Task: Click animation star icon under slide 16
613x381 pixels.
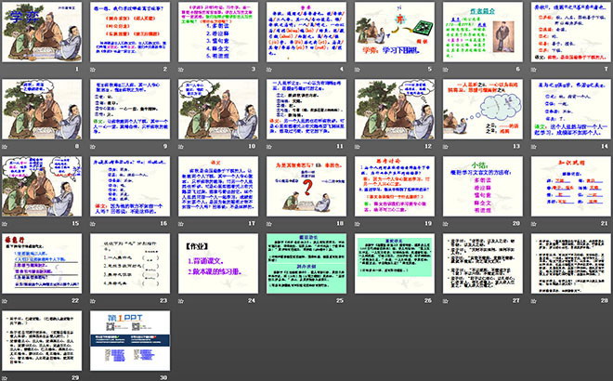Action: click(x=93, y=224)
